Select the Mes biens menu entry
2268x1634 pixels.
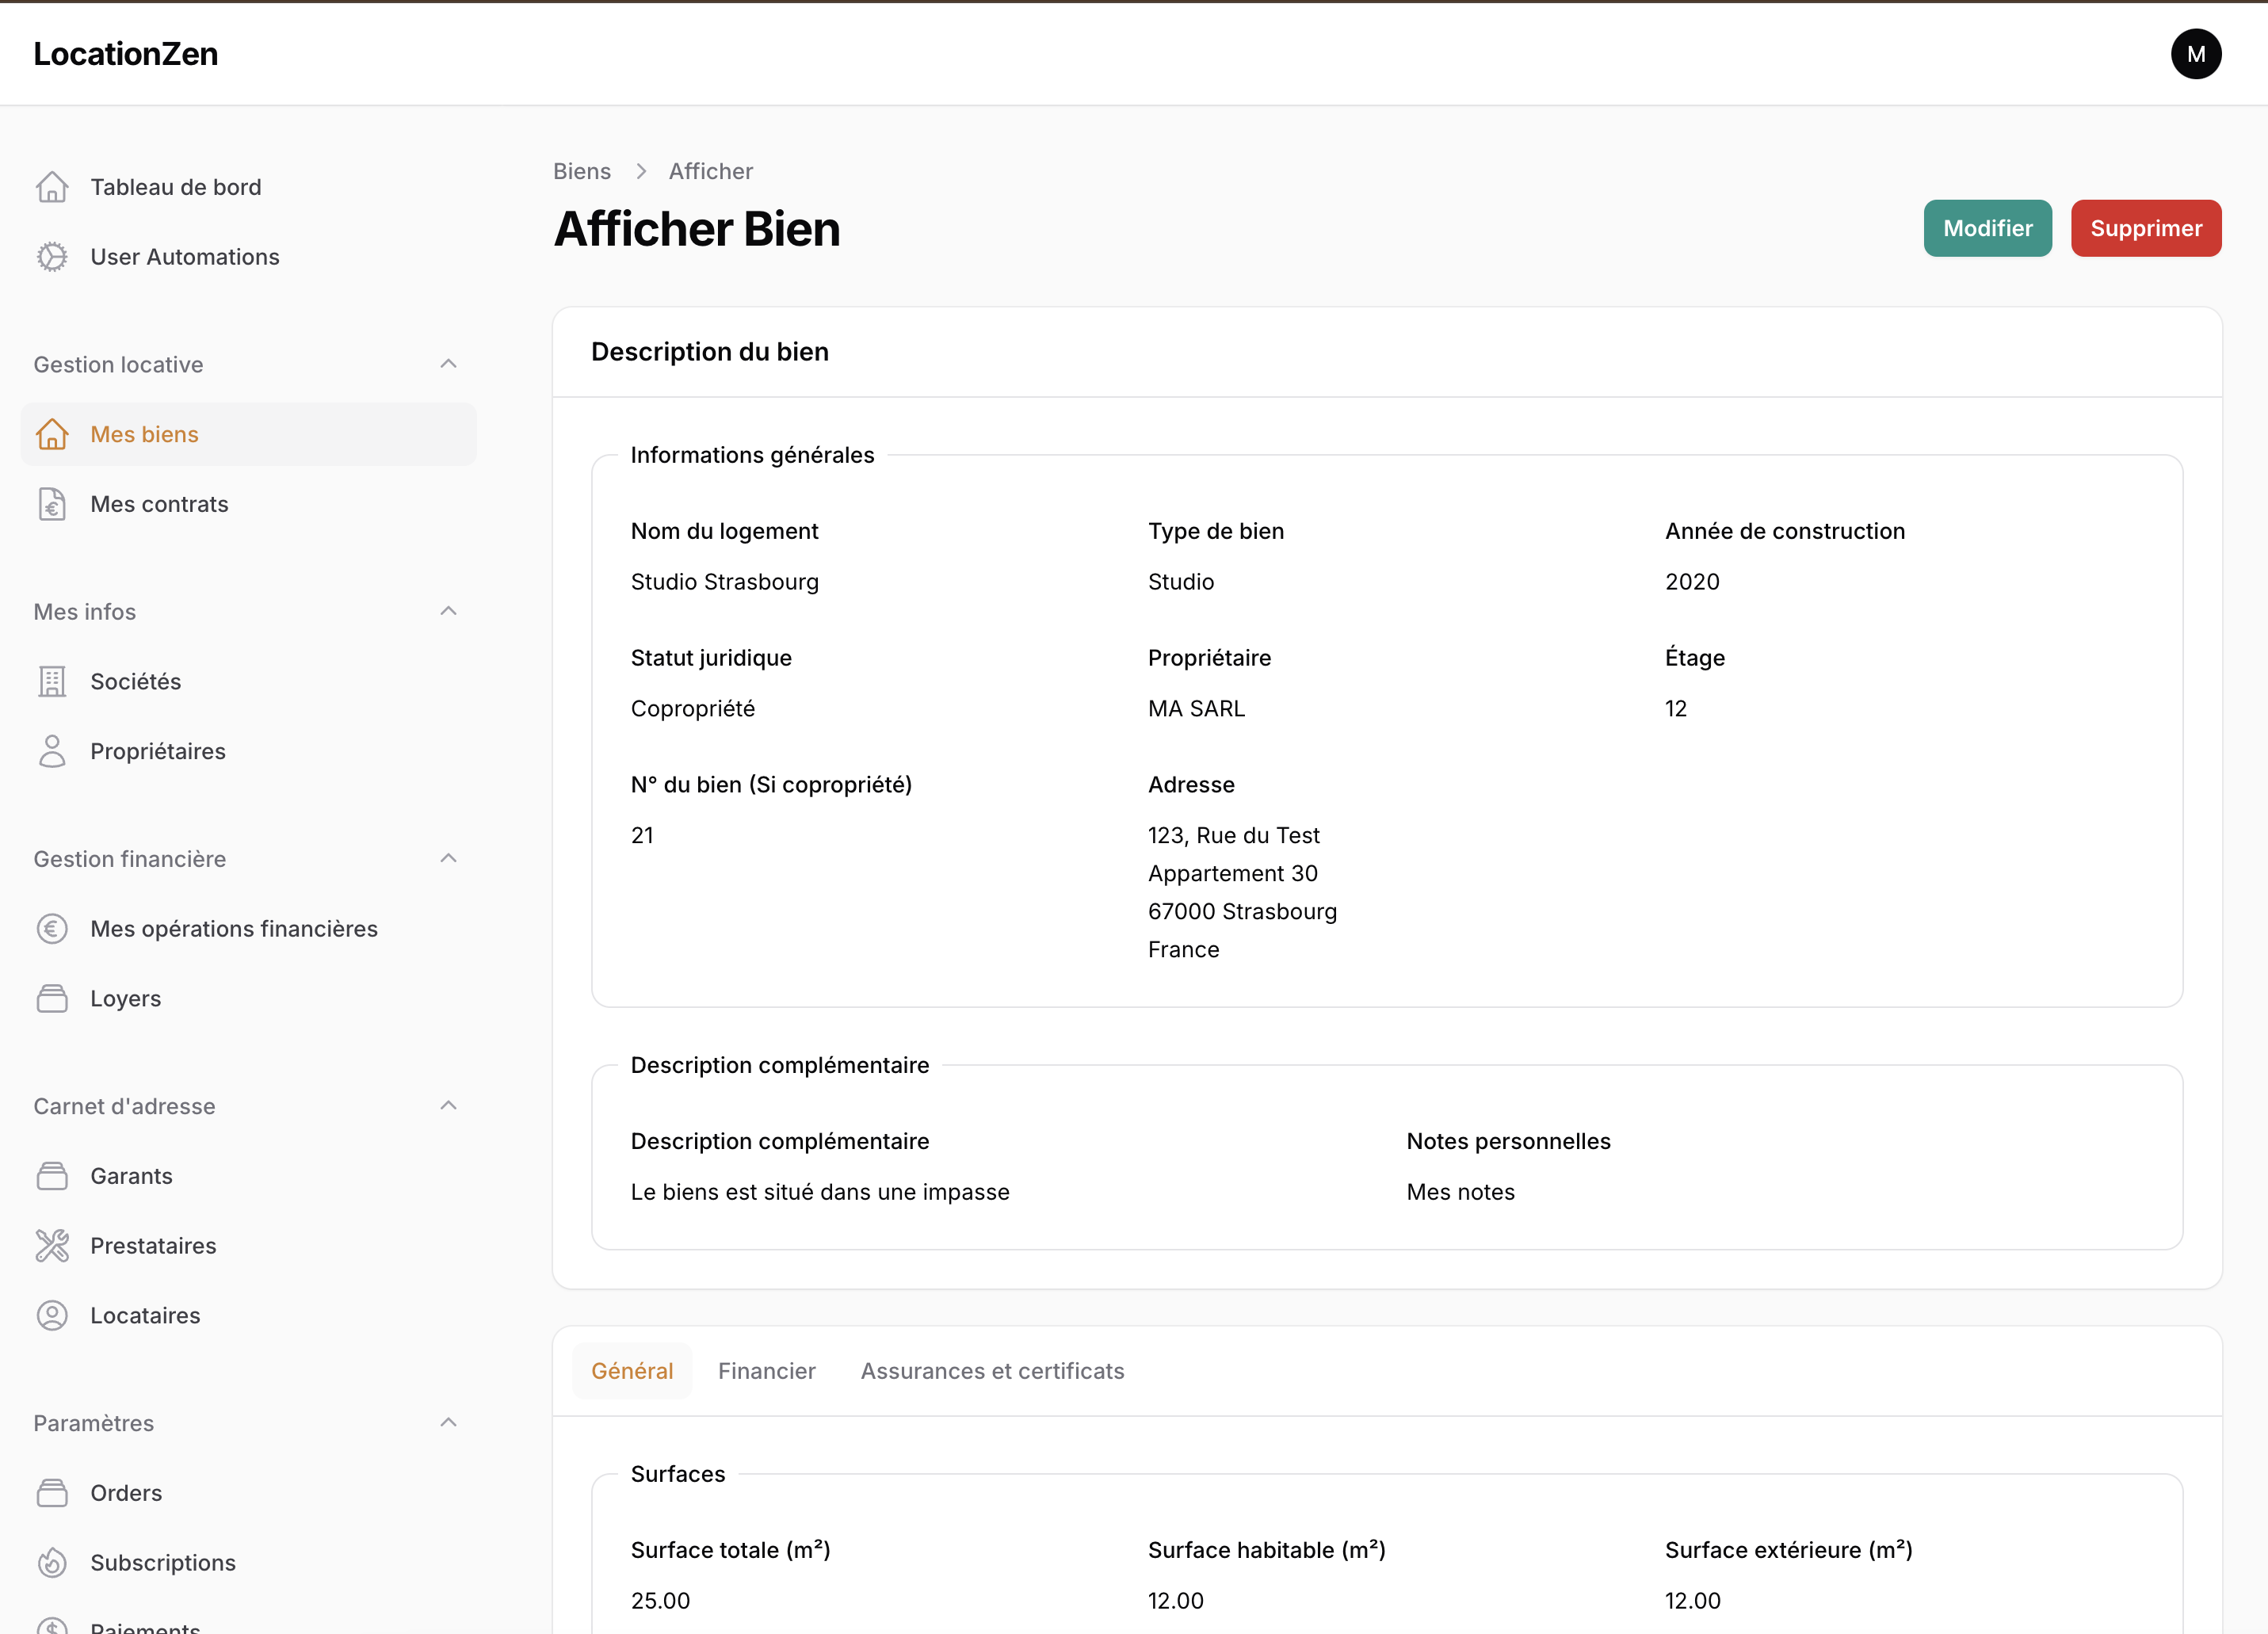248,434
